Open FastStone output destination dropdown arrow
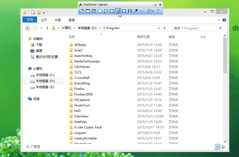Screen dimensions: 239x157 (x=153, y=11)
